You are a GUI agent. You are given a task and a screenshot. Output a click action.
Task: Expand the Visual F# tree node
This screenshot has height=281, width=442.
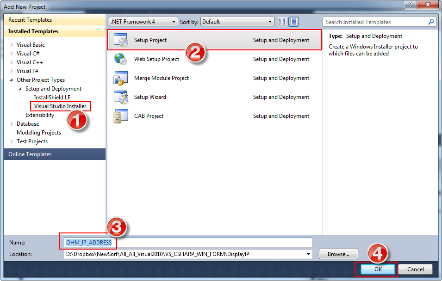[x=12, y=71]
